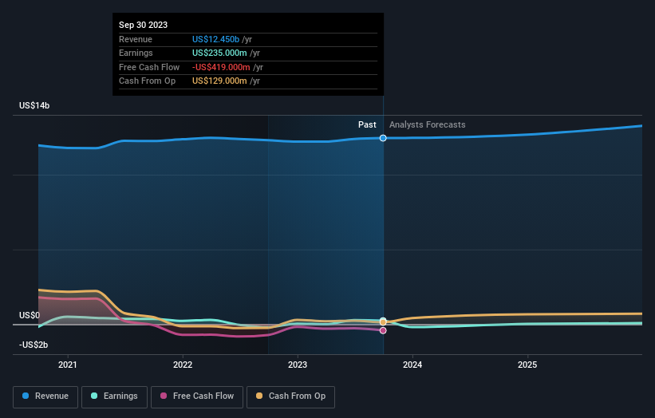The image size is (655, 418).
Task: Click the 'Cash From Op' row label in tooltip
Action: click(x=147, y=81)
